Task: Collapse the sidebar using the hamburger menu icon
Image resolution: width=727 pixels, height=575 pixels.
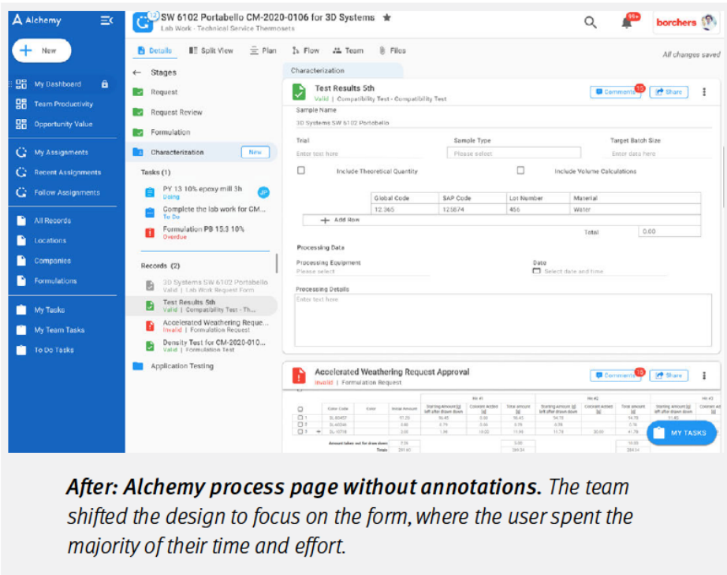Action: pos(106,20)
